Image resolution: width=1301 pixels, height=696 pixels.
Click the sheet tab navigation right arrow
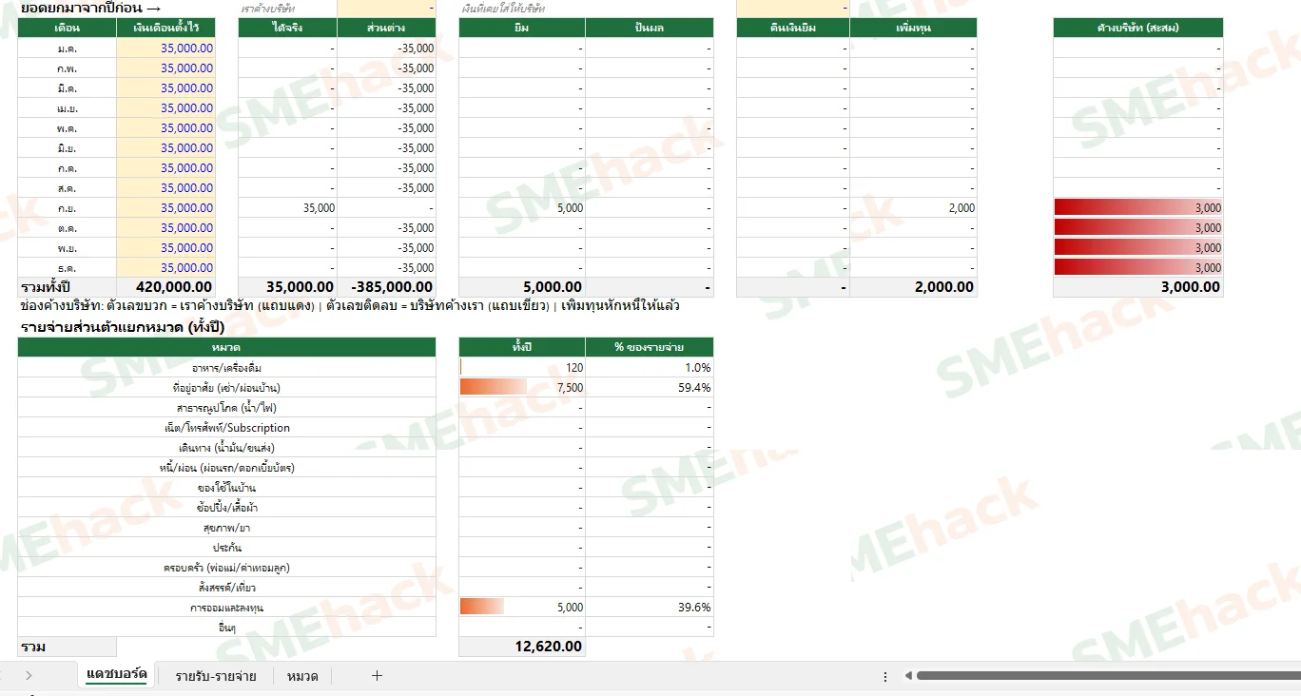click(29, 676)
